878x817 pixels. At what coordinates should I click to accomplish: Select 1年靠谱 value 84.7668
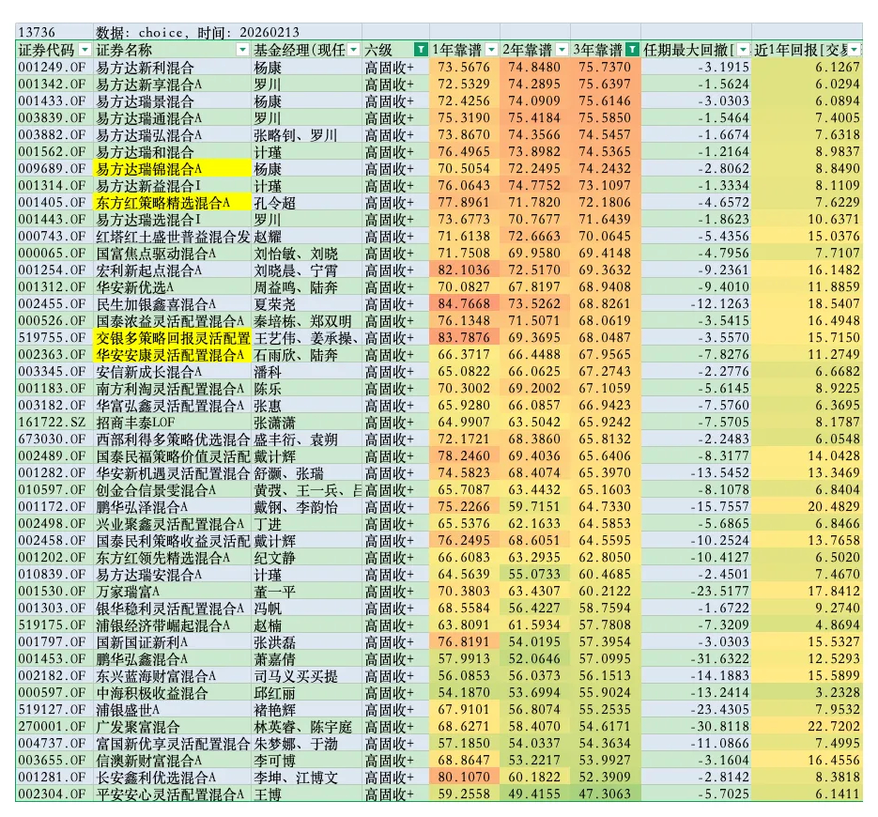[465, 304]
